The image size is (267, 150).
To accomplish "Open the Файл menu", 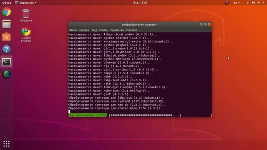I will pos(73,30).
